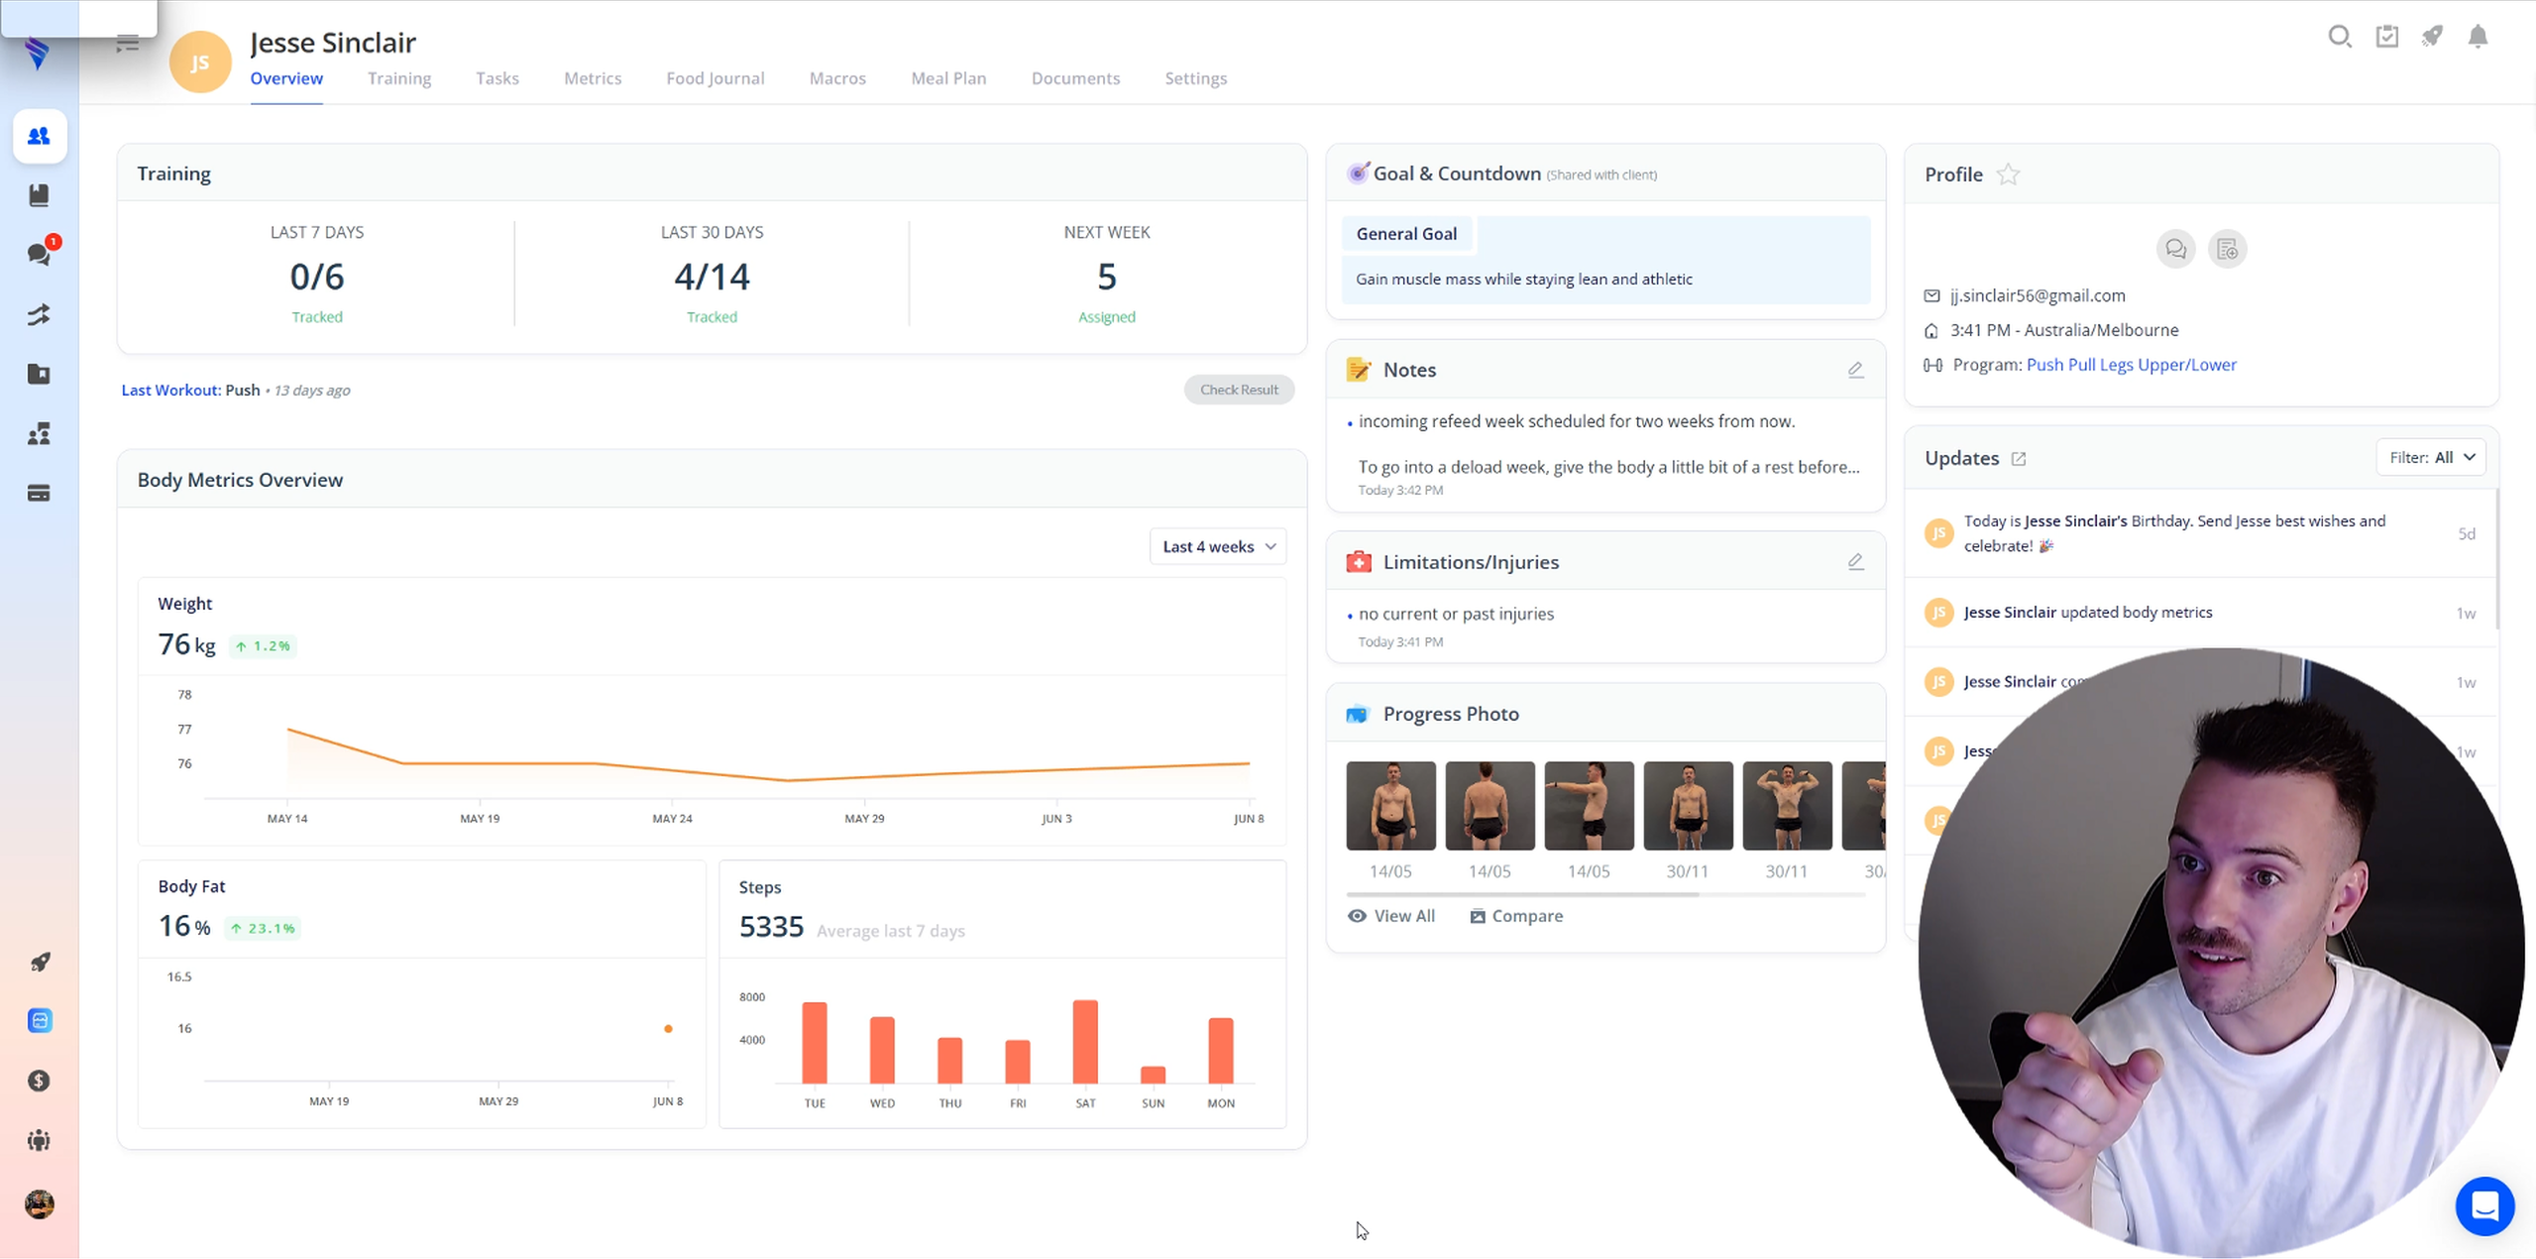Open the payment card icon in sidebar
The height and width of the screenshot is (1259, 2536).
[39, 493]
